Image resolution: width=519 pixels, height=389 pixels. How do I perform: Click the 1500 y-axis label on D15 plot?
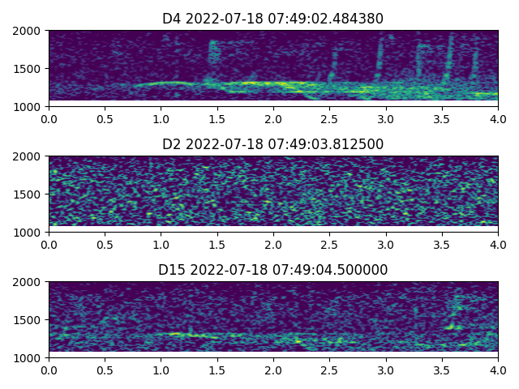point(28,320)
